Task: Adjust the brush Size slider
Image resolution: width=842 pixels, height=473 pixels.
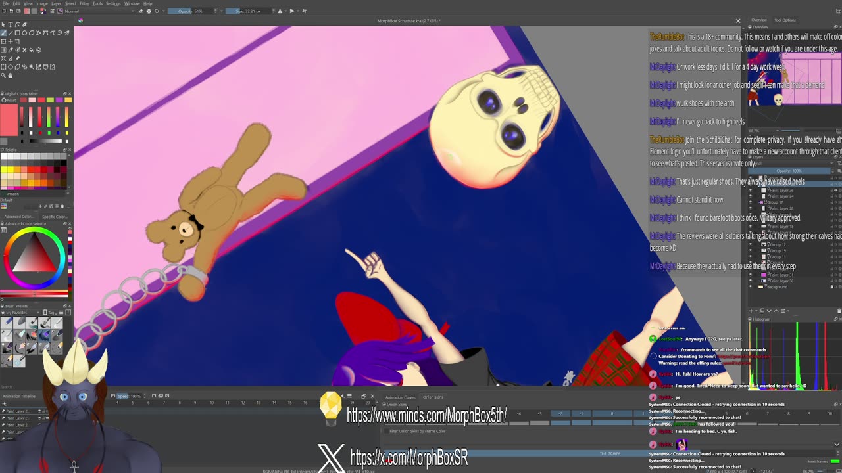Action: click(x=248, y=11)
